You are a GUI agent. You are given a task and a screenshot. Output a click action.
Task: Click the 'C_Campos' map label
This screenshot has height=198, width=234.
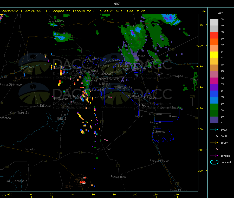pos(177,76)
